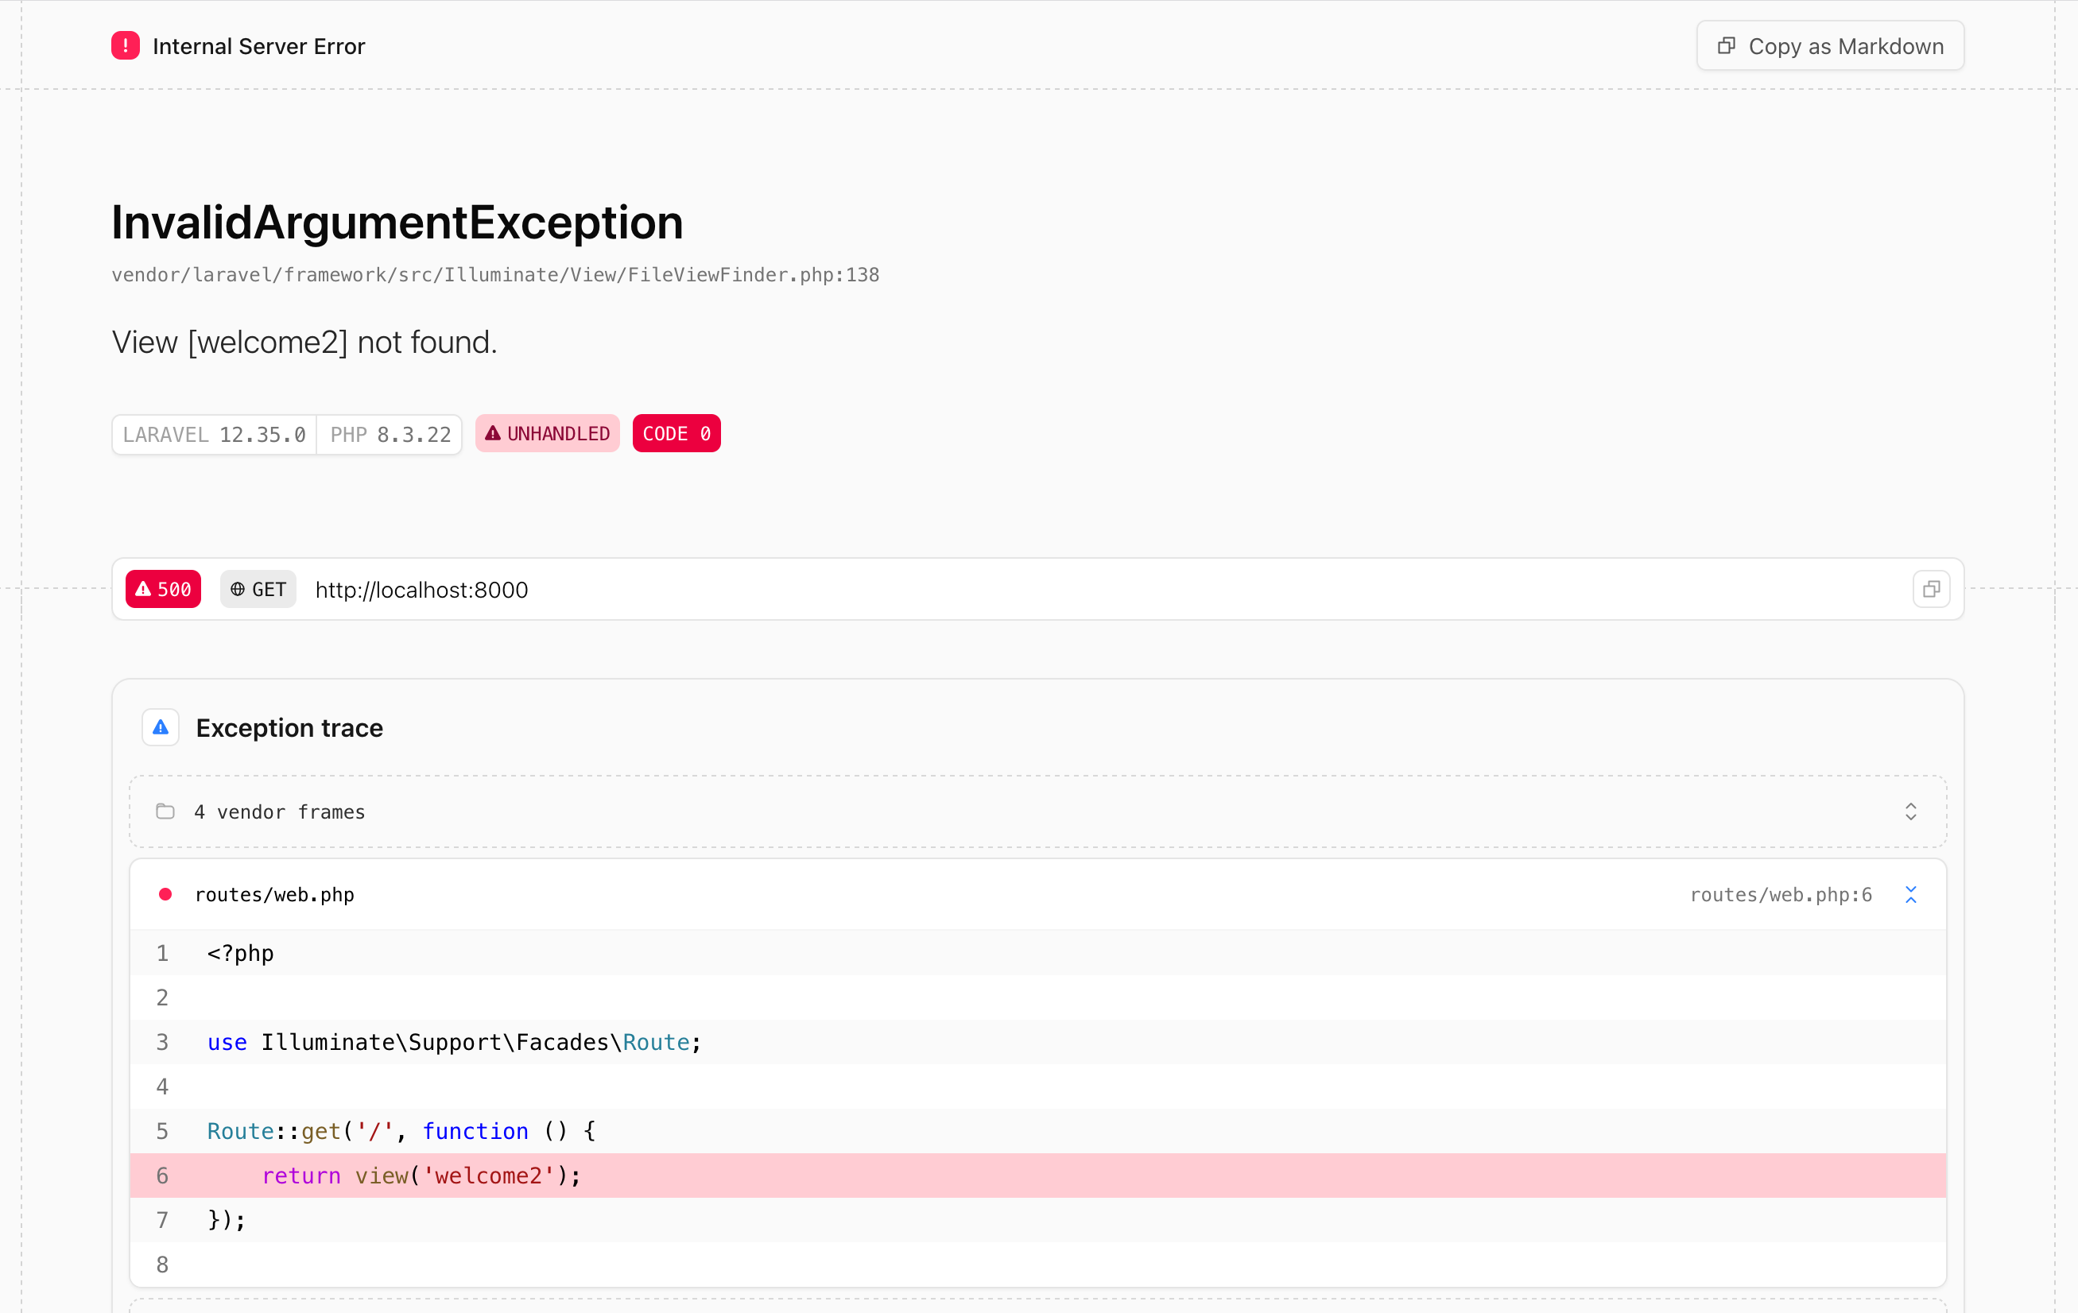This screenshot has width=2078, height=1313.
Task: Expand the 4 vendor frames row
Action: point(1909,811)
